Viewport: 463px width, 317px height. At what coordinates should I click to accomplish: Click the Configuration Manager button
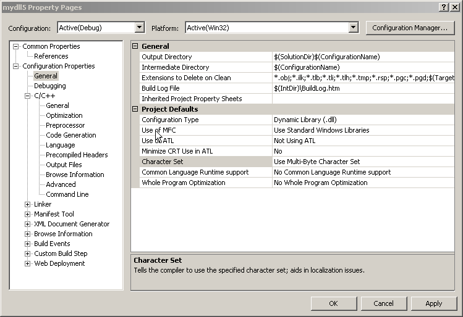click(410, 28)
